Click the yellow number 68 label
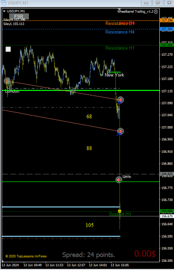This screenshot has width=174, height=270. [x=89, y=117]
